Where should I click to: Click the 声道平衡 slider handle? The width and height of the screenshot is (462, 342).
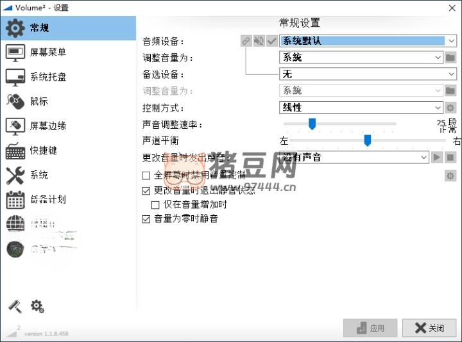tap(368, 140)
